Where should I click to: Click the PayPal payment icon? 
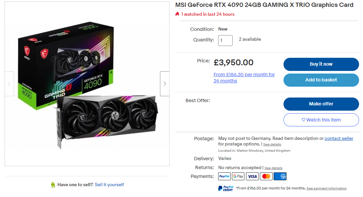click(224, 176)
